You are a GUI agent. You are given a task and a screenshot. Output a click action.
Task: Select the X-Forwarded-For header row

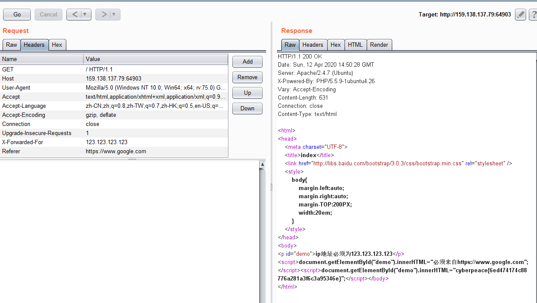click(114, 142)
